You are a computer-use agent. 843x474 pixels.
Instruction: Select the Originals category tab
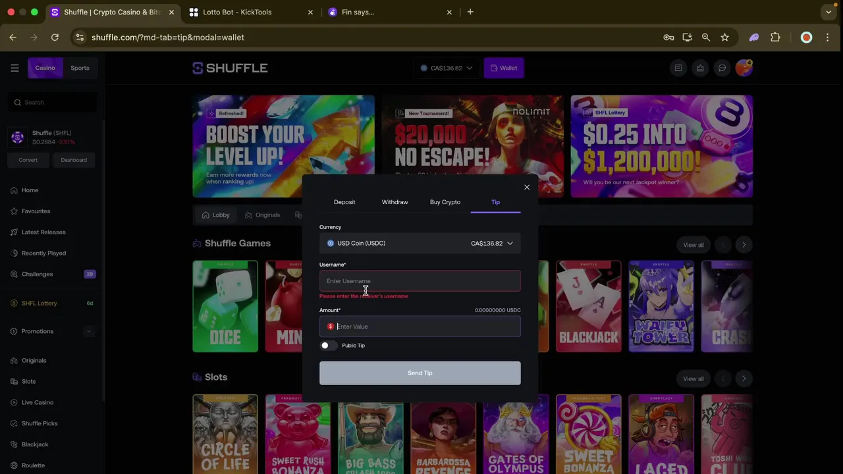pyautogui.click(x=262, y=215)
